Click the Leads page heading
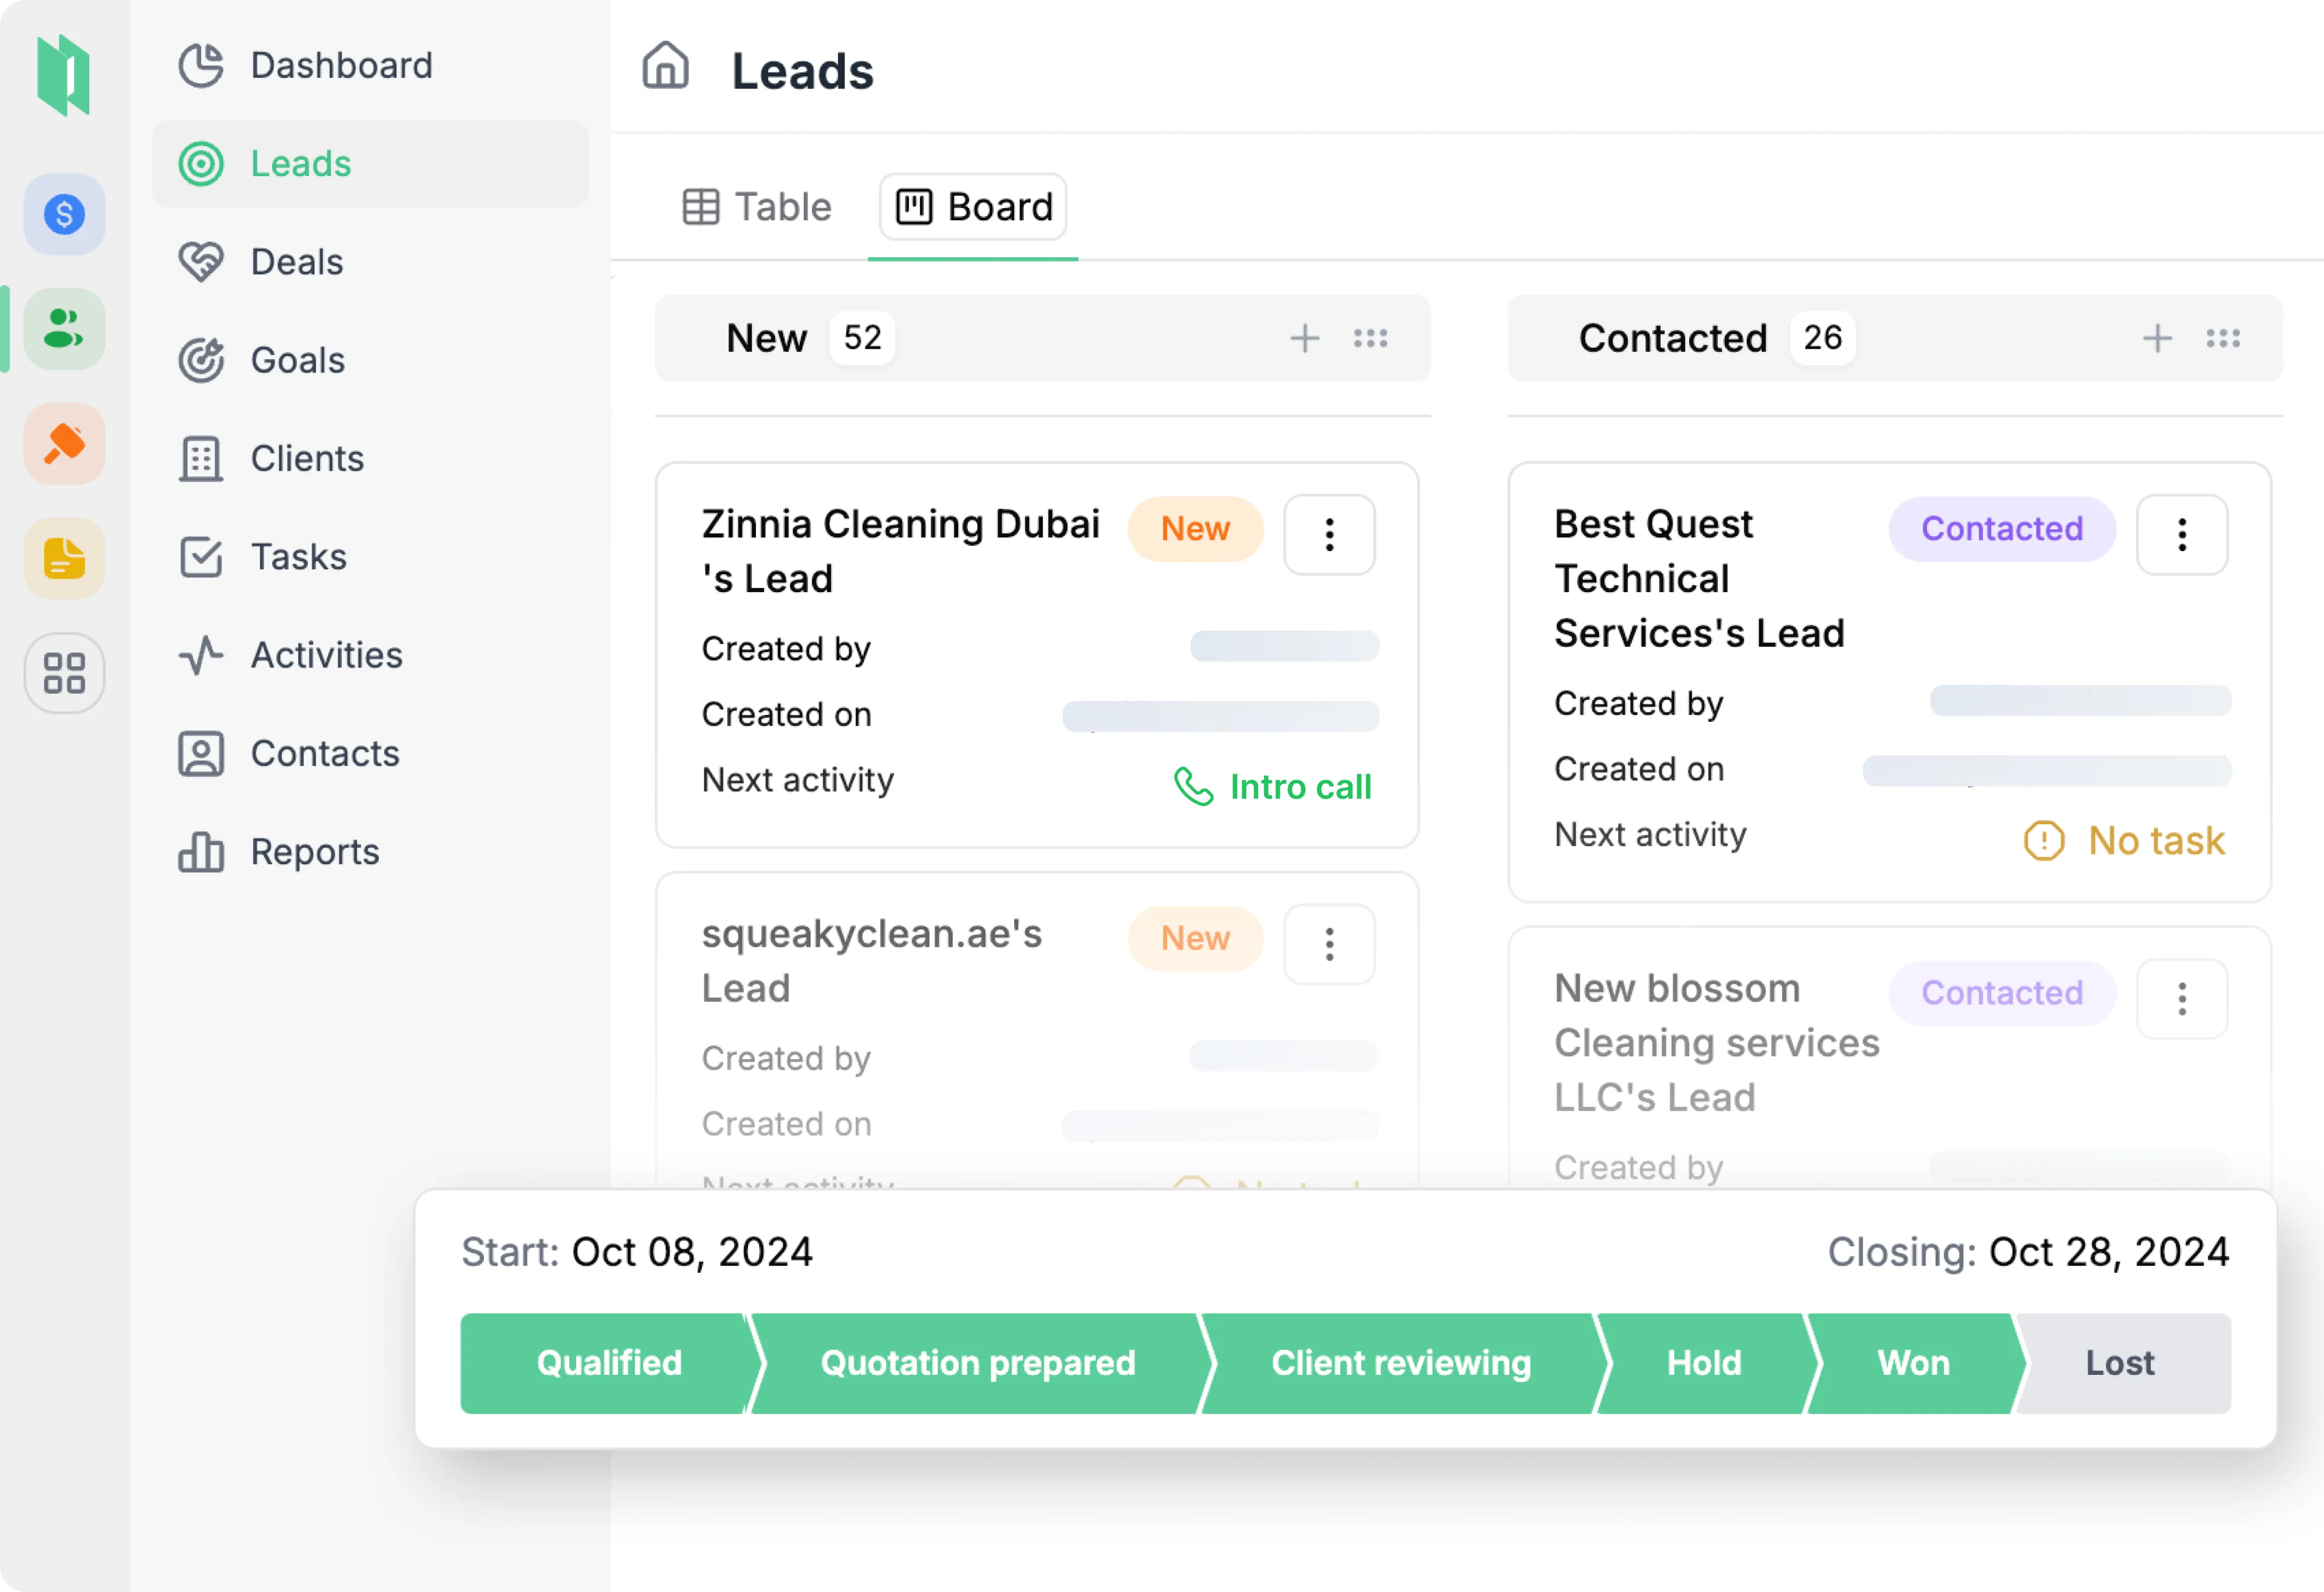Image resolution: width=2324 pixels, height=1592 pixels. tap(803, 71)
